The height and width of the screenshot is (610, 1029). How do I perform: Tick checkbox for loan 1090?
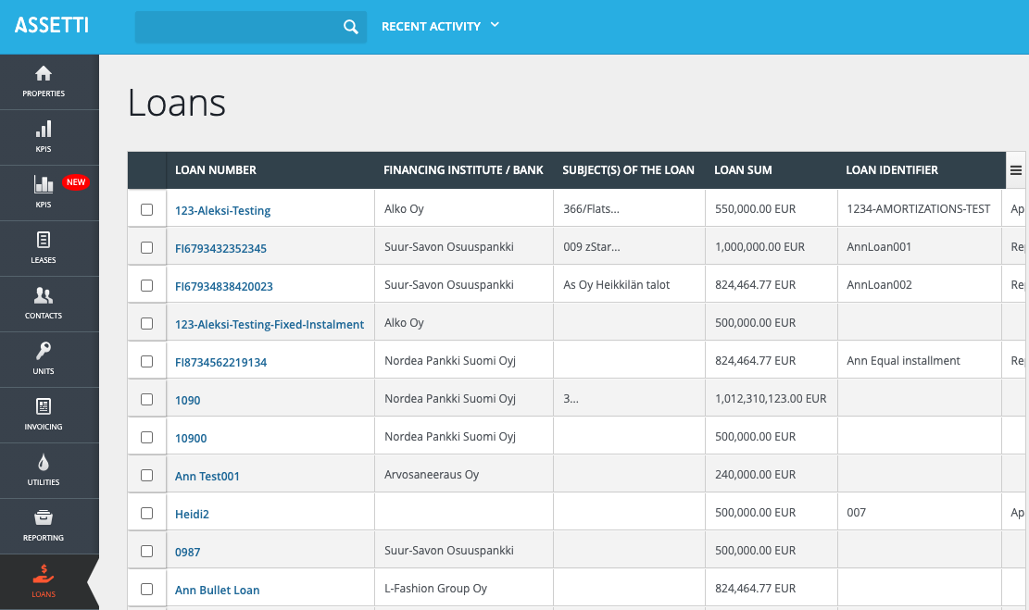[x=147, y=400]
